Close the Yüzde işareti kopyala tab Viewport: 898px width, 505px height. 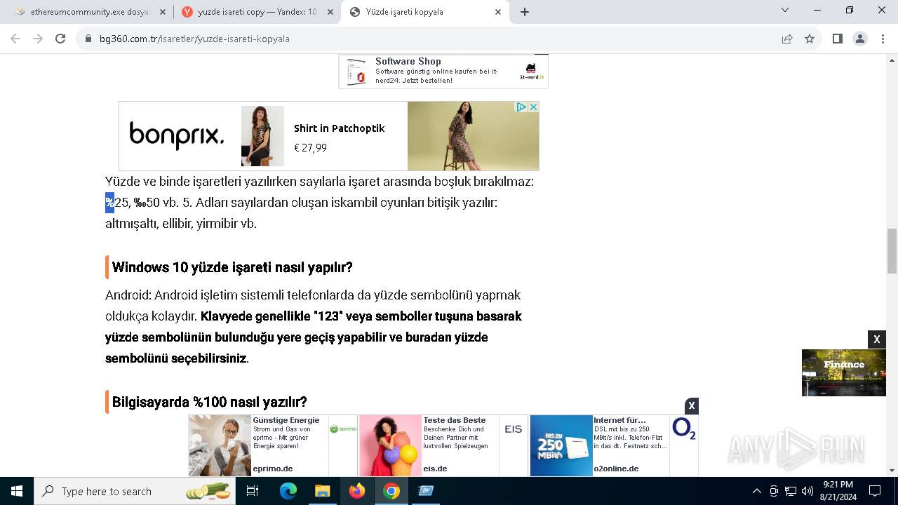tap(498, 12)
